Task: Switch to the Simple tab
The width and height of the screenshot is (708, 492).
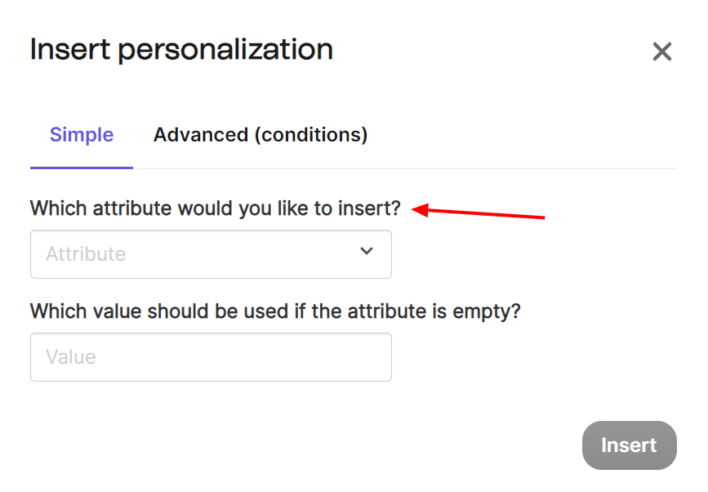Action: point(82,135)
